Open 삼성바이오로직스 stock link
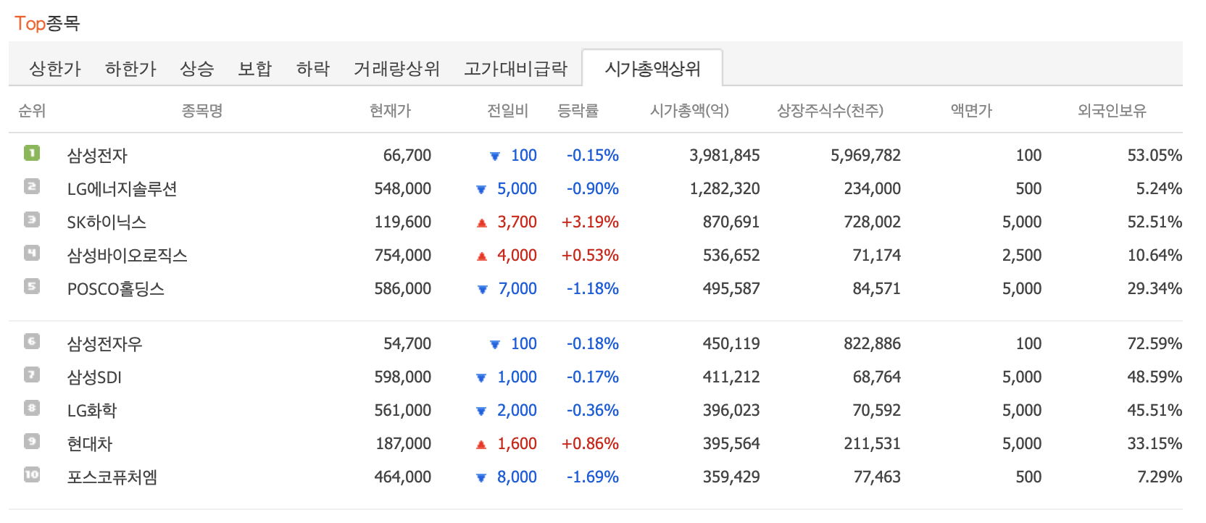The height and width of the screenshot is (523, 1206). (127, 255)
